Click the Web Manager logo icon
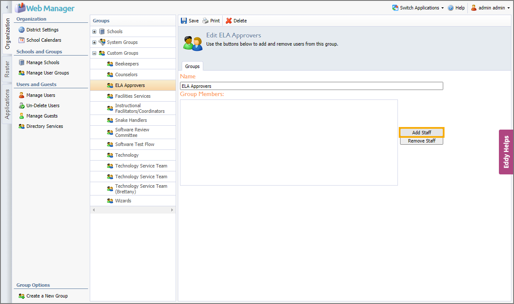 [x=20, y=7]
